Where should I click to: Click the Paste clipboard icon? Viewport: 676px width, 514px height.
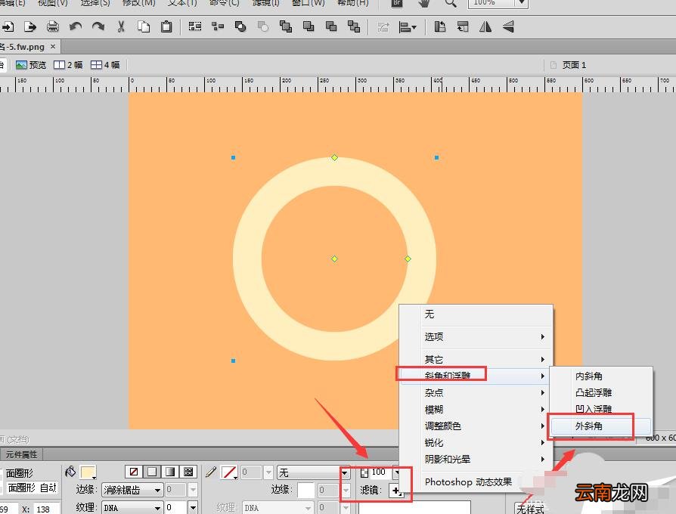(166, 26)
